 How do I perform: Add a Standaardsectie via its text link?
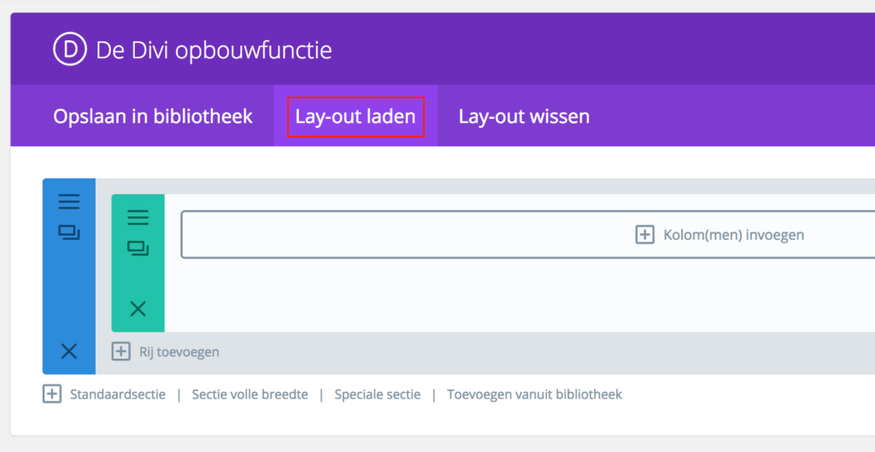coord(118,395)
